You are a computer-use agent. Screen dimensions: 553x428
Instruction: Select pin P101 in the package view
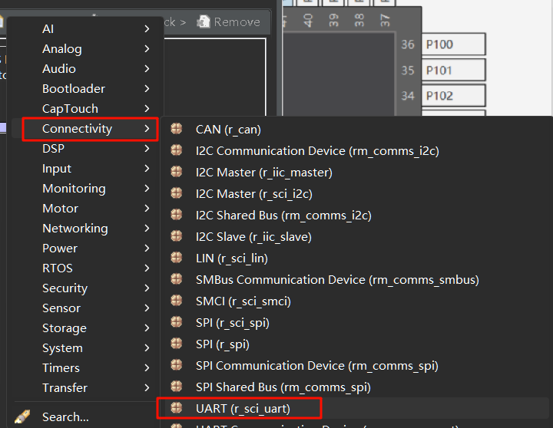(454, 70)
